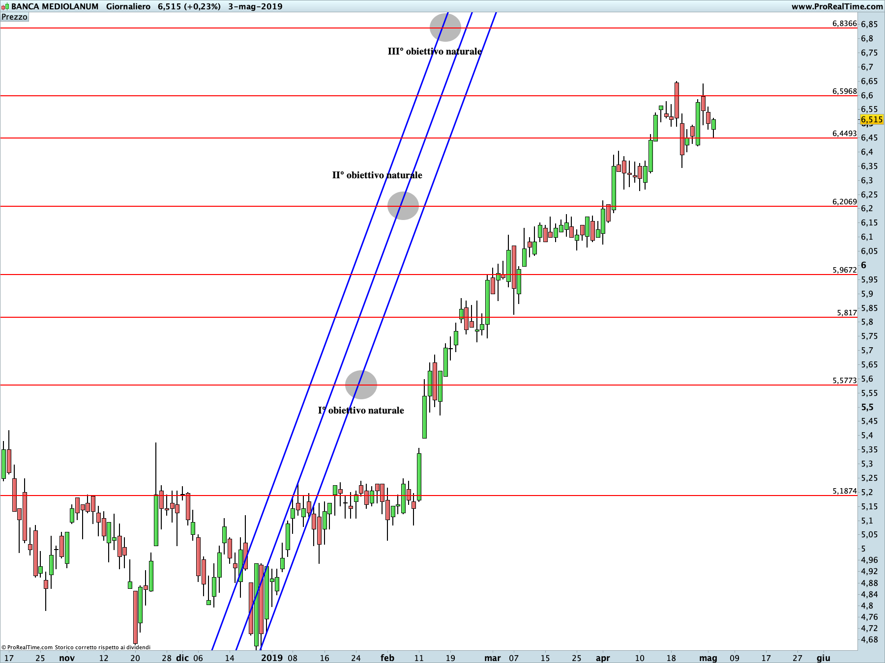Click the yellow 6,515 current price tag
Screen dimensions: 885x663
click(x=872, y=119)
